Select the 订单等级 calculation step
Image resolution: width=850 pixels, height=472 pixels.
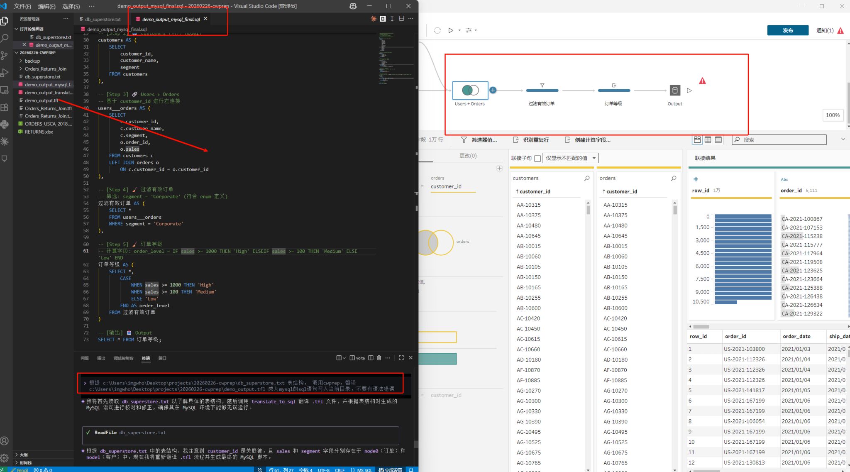click(x=614, y=90)
